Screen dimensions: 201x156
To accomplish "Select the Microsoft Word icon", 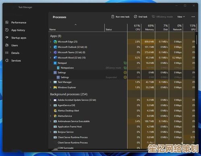I will [55, 58].
